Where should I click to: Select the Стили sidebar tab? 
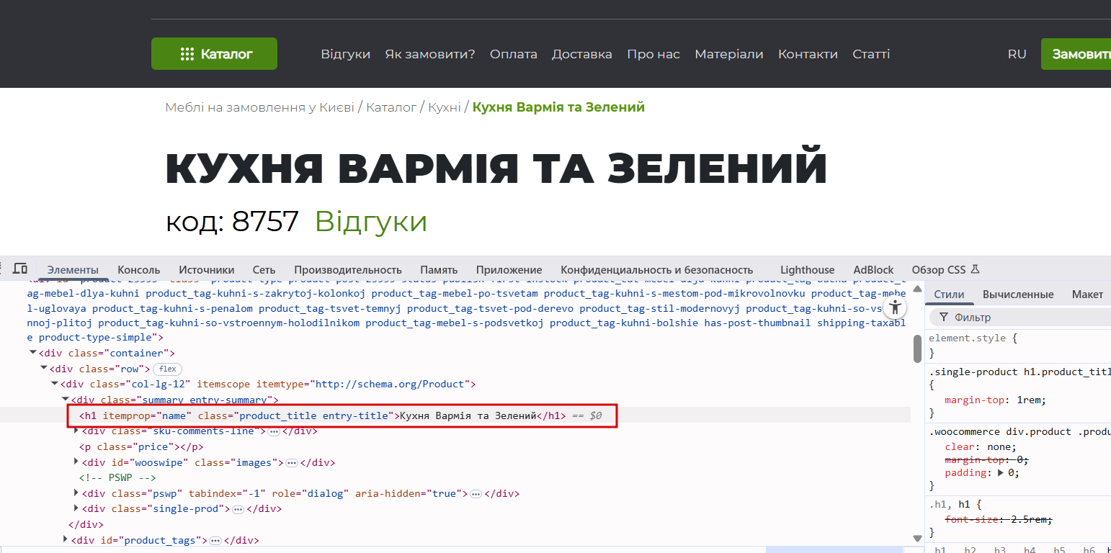949,295
